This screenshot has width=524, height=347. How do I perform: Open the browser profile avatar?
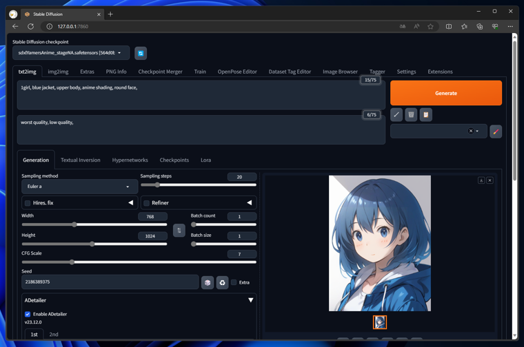[13, 14]
